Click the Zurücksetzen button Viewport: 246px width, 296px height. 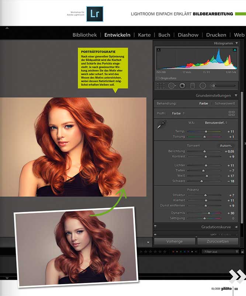[x=218, y=241]
